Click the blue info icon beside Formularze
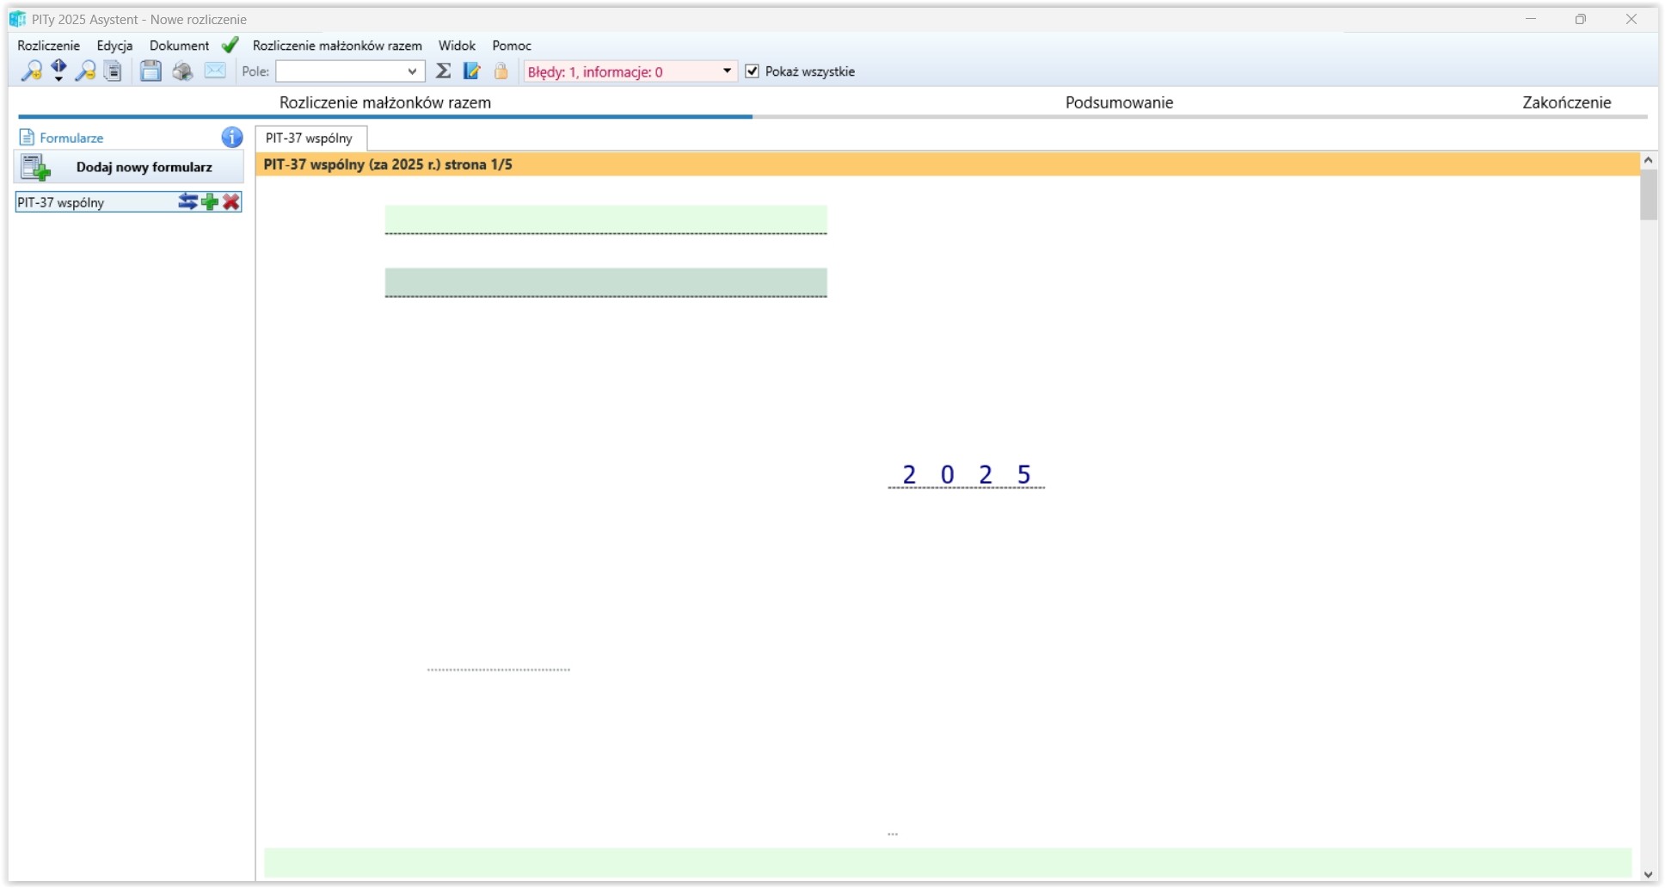The image size is (1665, 888). (x=231, y=138)
